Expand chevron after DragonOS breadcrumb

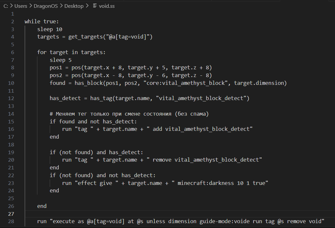point(61,6)
